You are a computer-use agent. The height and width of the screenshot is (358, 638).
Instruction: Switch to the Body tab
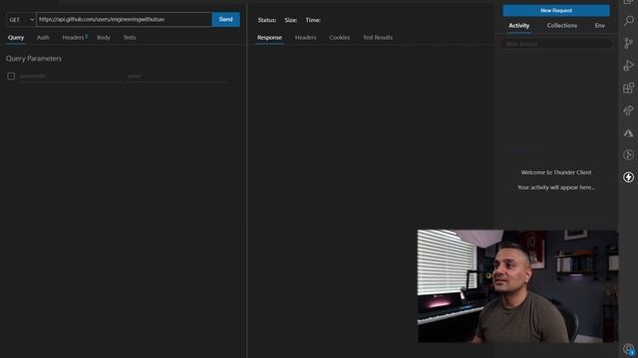104,38
